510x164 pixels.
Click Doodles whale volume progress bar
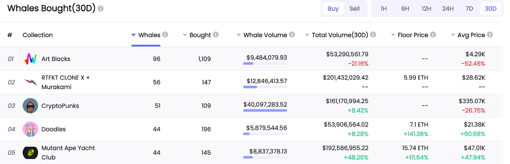pyautogui.click(x=265, y=134)
